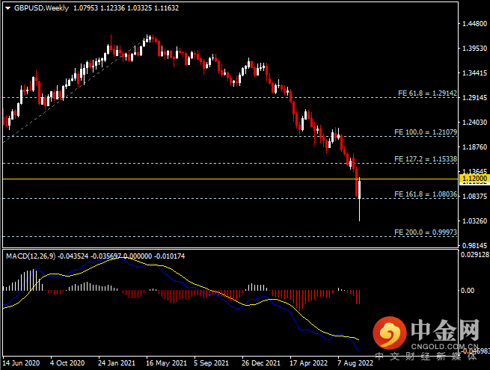This screenshot has height=370, width=490.
Task: Select the FE 100.0 = 1.21079 label
Action: pos(426,132)
